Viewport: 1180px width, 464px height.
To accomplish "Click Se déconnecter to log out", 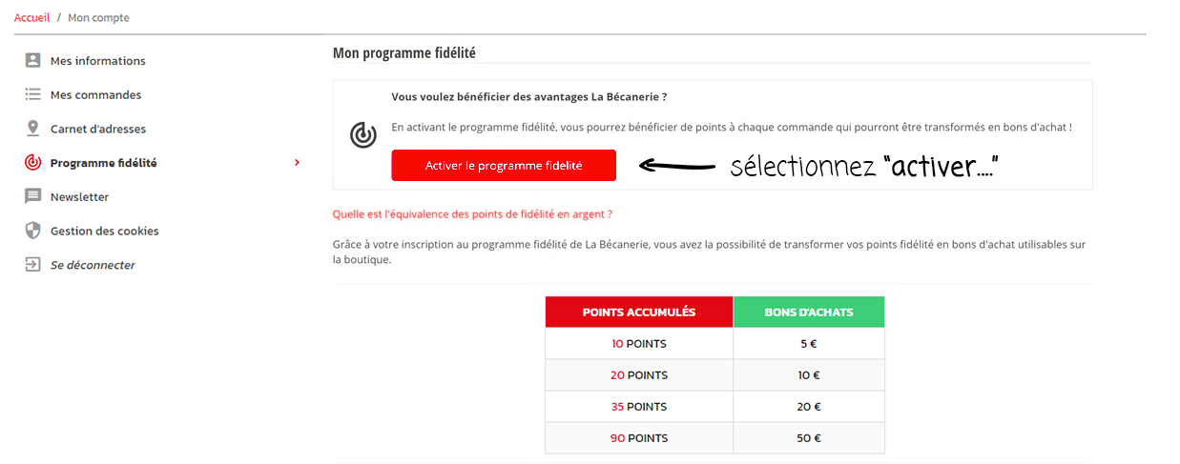I will click(93, 265).
